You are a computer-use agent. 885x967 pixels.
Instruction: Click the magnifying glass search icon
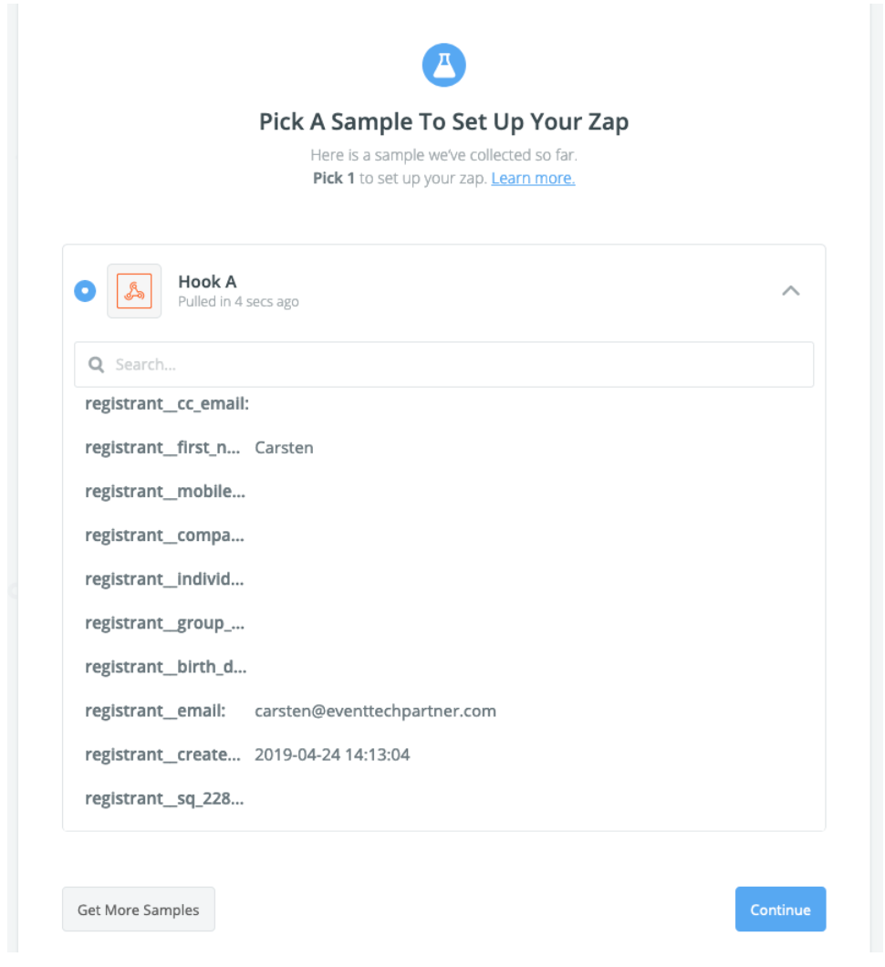[96, 365]
